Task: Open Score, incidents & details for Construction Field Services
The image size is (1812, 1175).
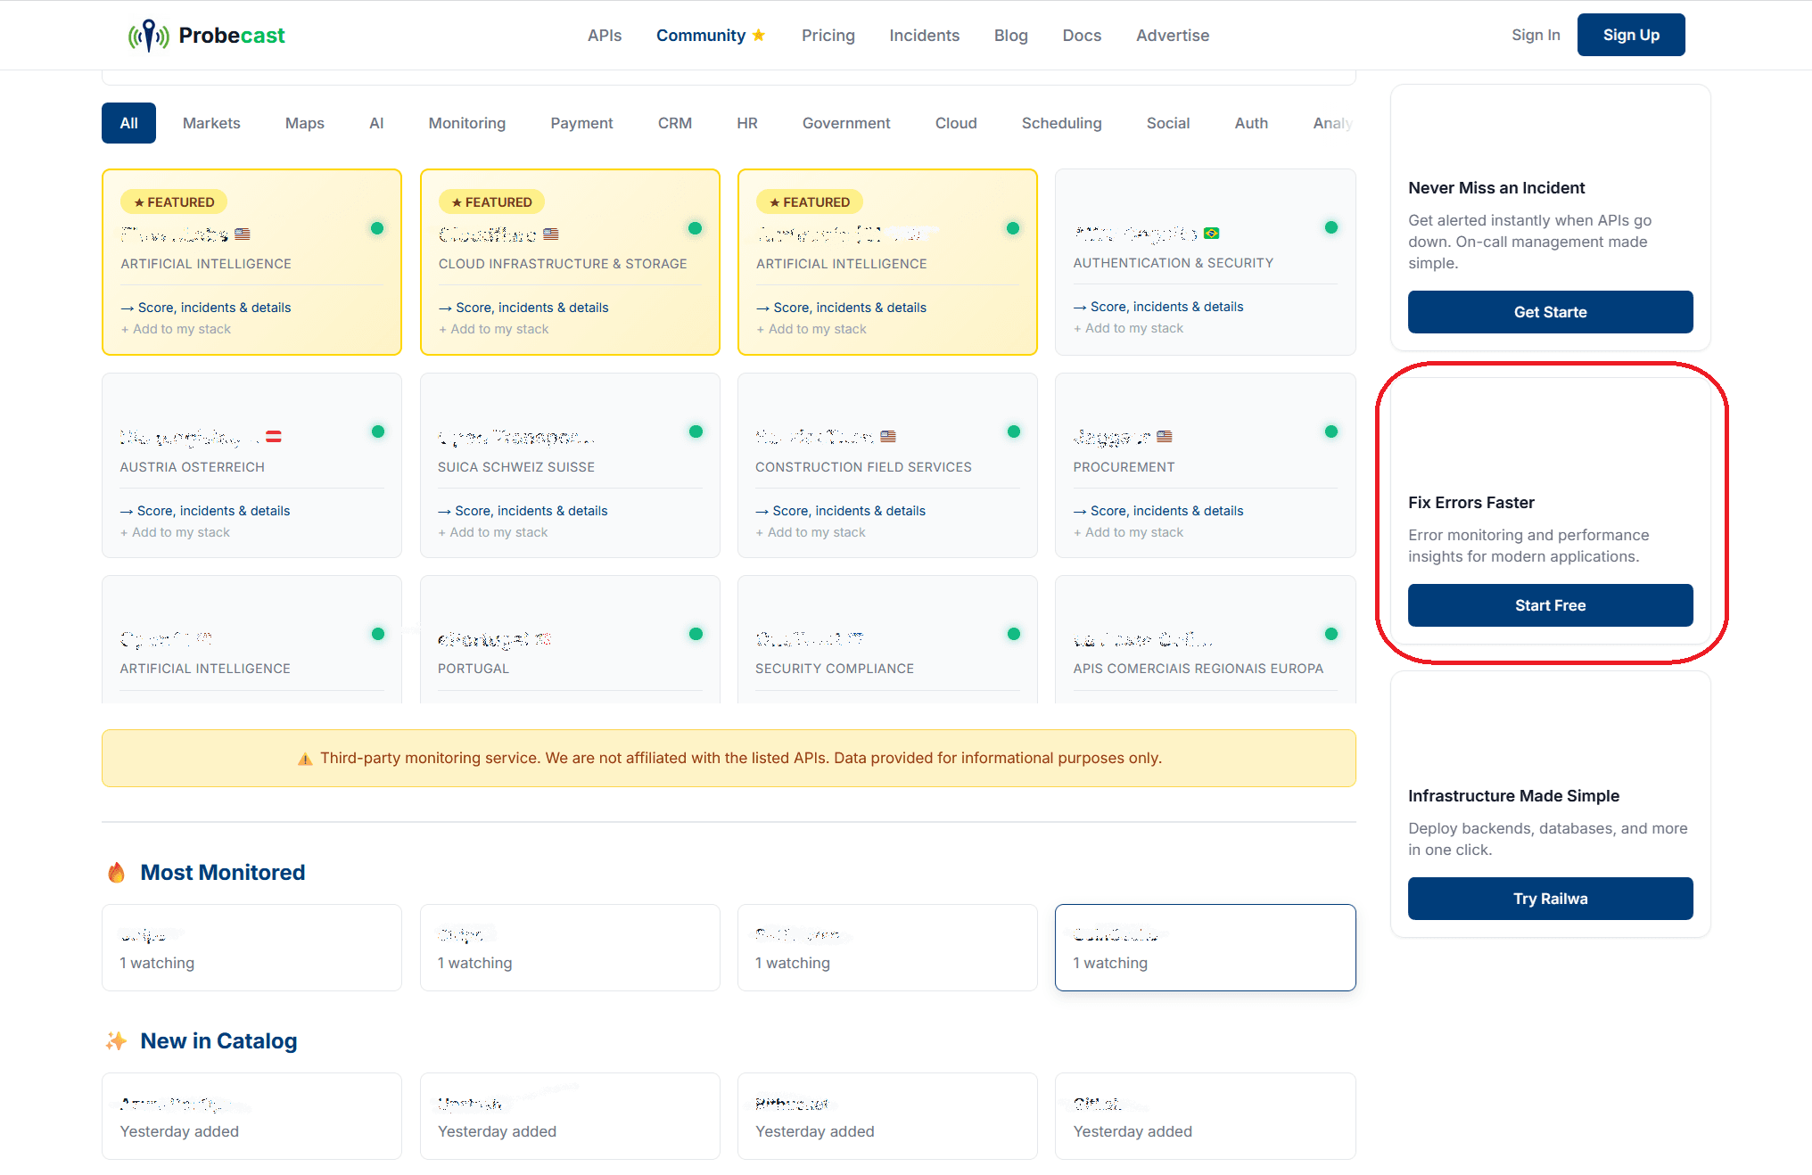Action: [x=840, y=511]
